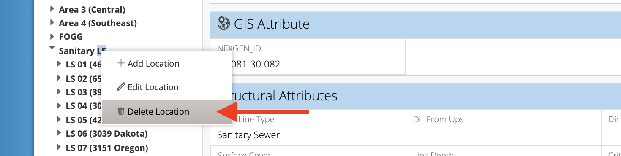Select the FOGG location label
Viewport: 621px width, 156px height.
pos(71,37)
